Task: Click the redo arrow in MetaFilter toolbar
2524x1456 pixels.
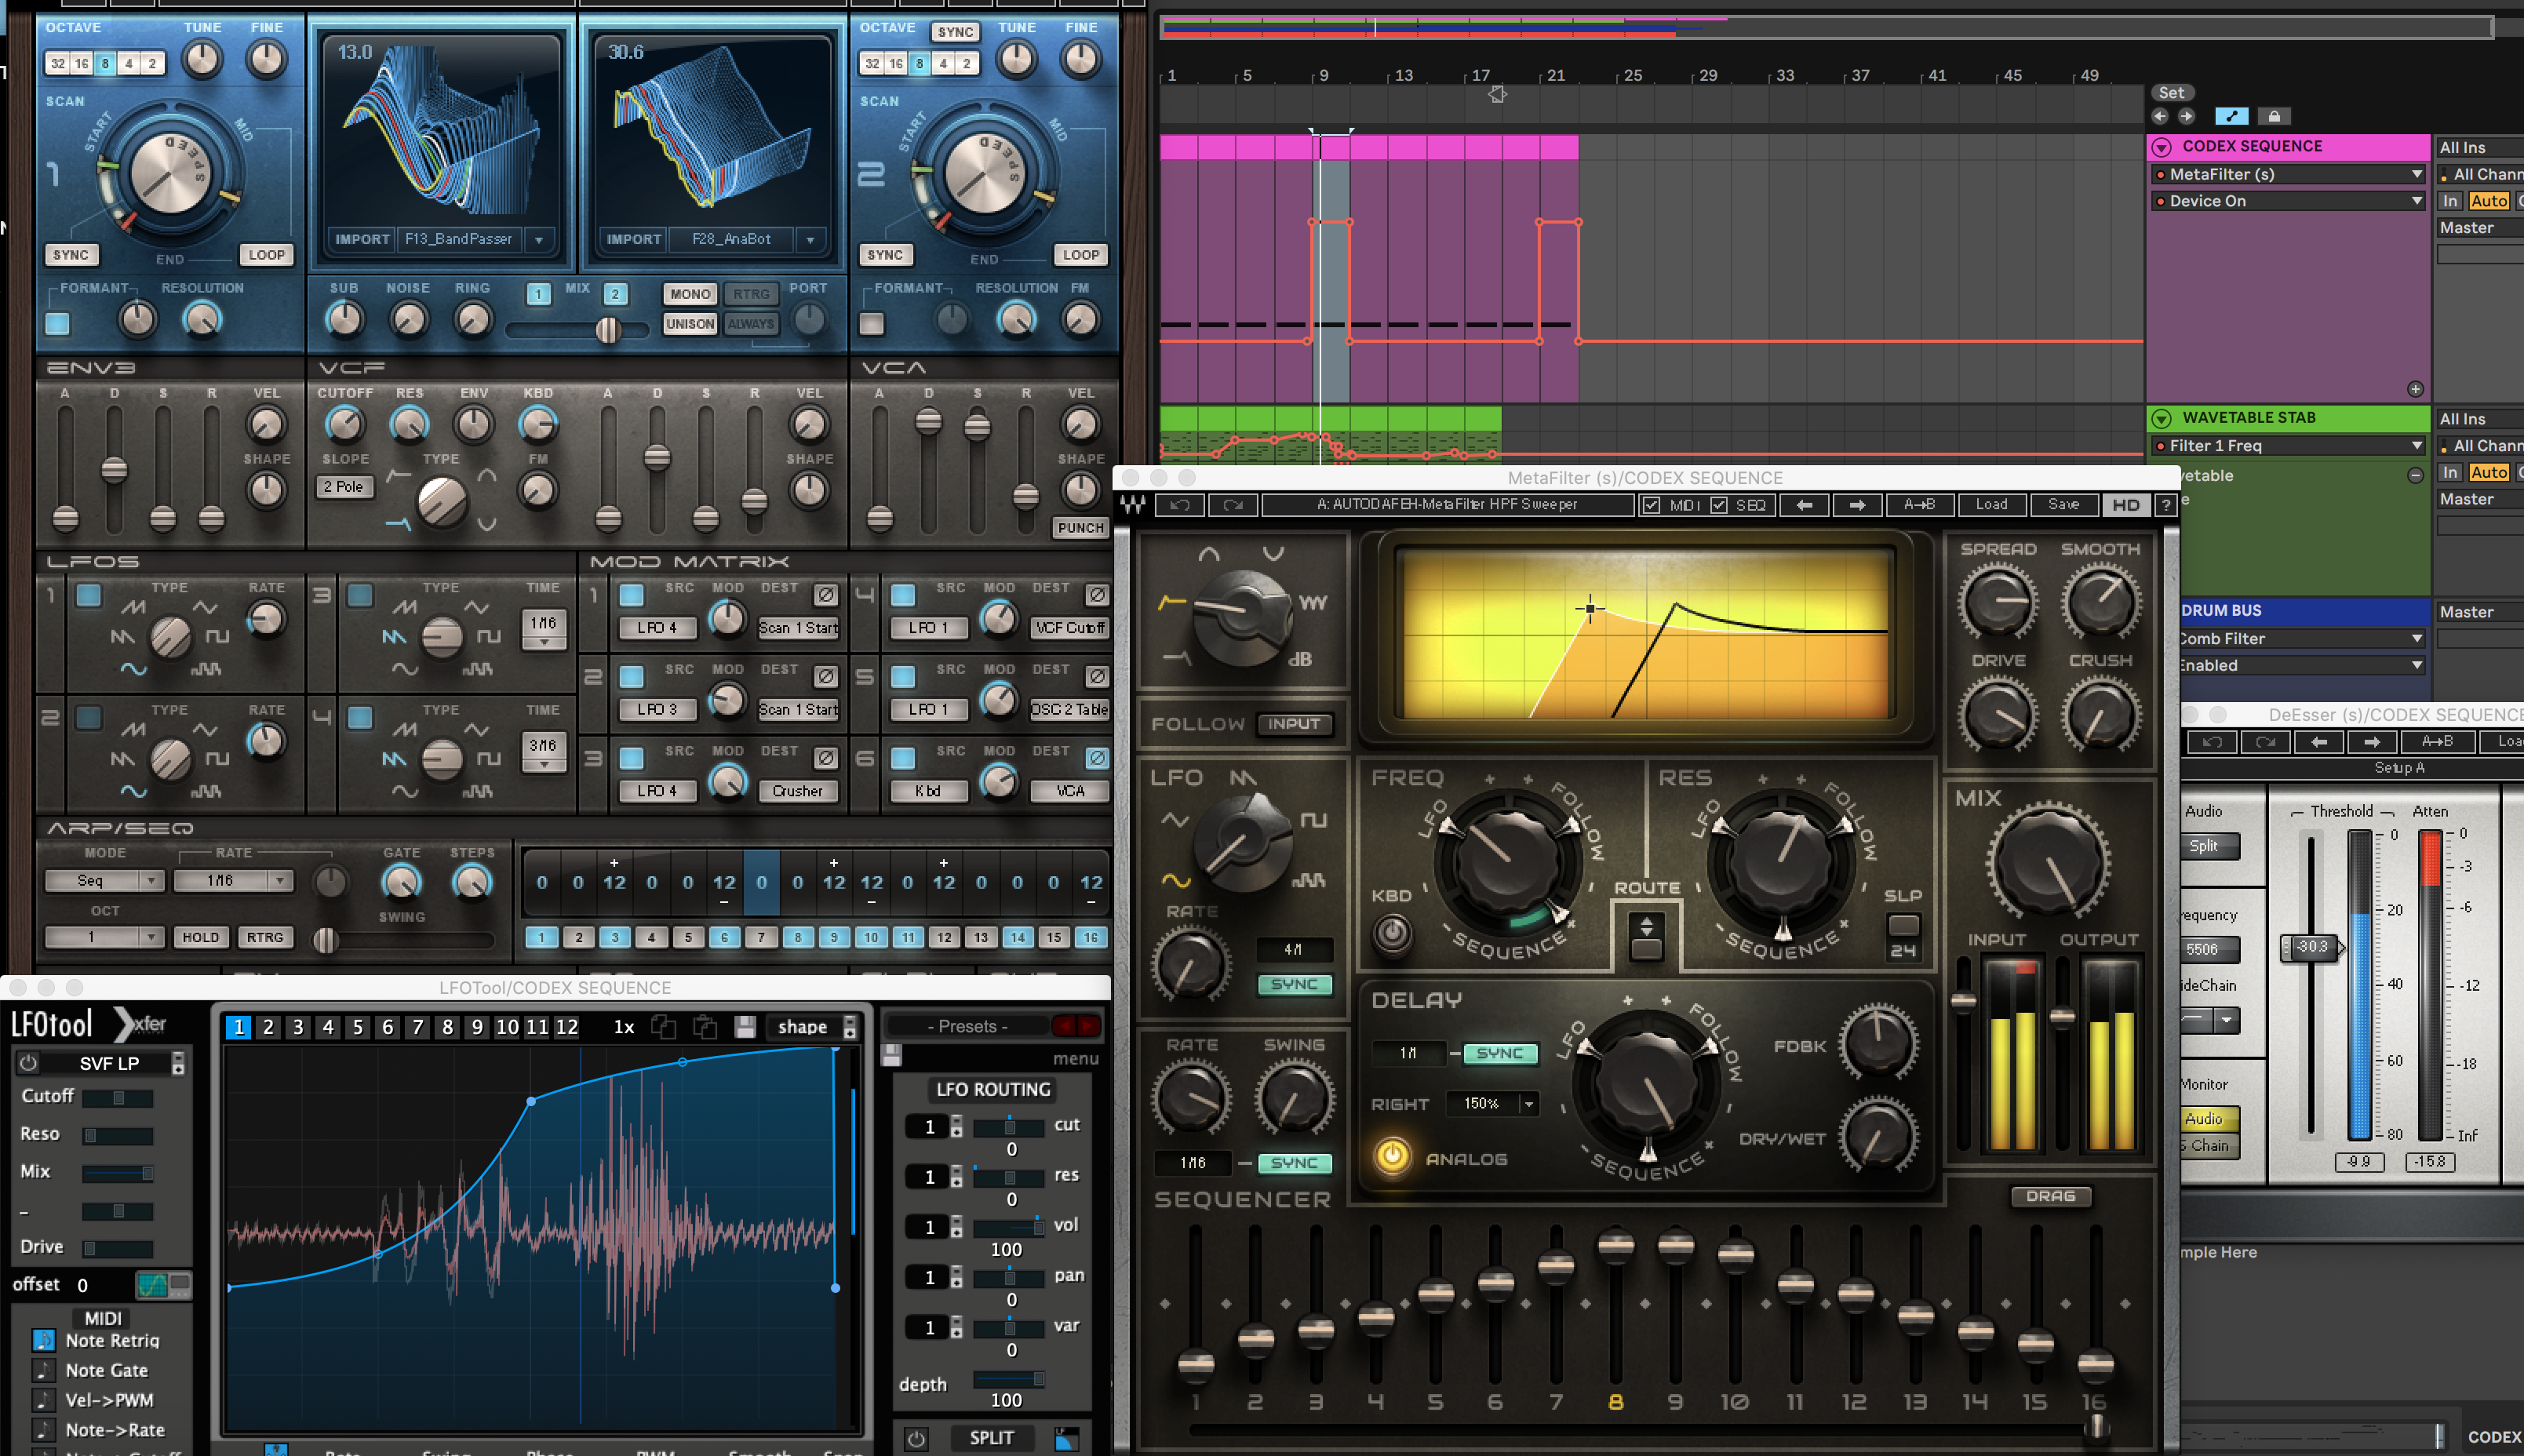Action: (x=1233, y=505)
